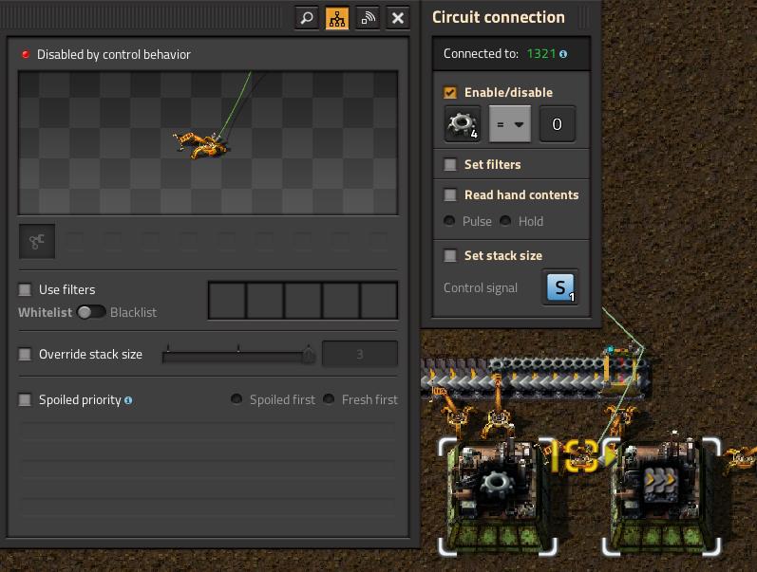Screen dimensions: 757x572
Task: Open the logistic network signal icon
Action: click(x=368, y=18)
